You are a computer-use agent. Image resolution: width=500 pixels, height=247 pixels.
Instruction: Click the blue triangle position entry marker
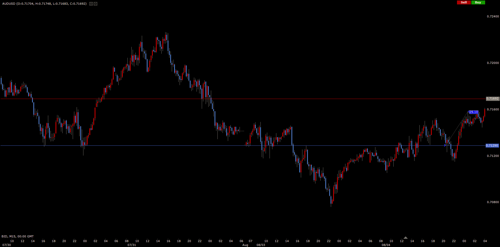(x=445, y=145)
